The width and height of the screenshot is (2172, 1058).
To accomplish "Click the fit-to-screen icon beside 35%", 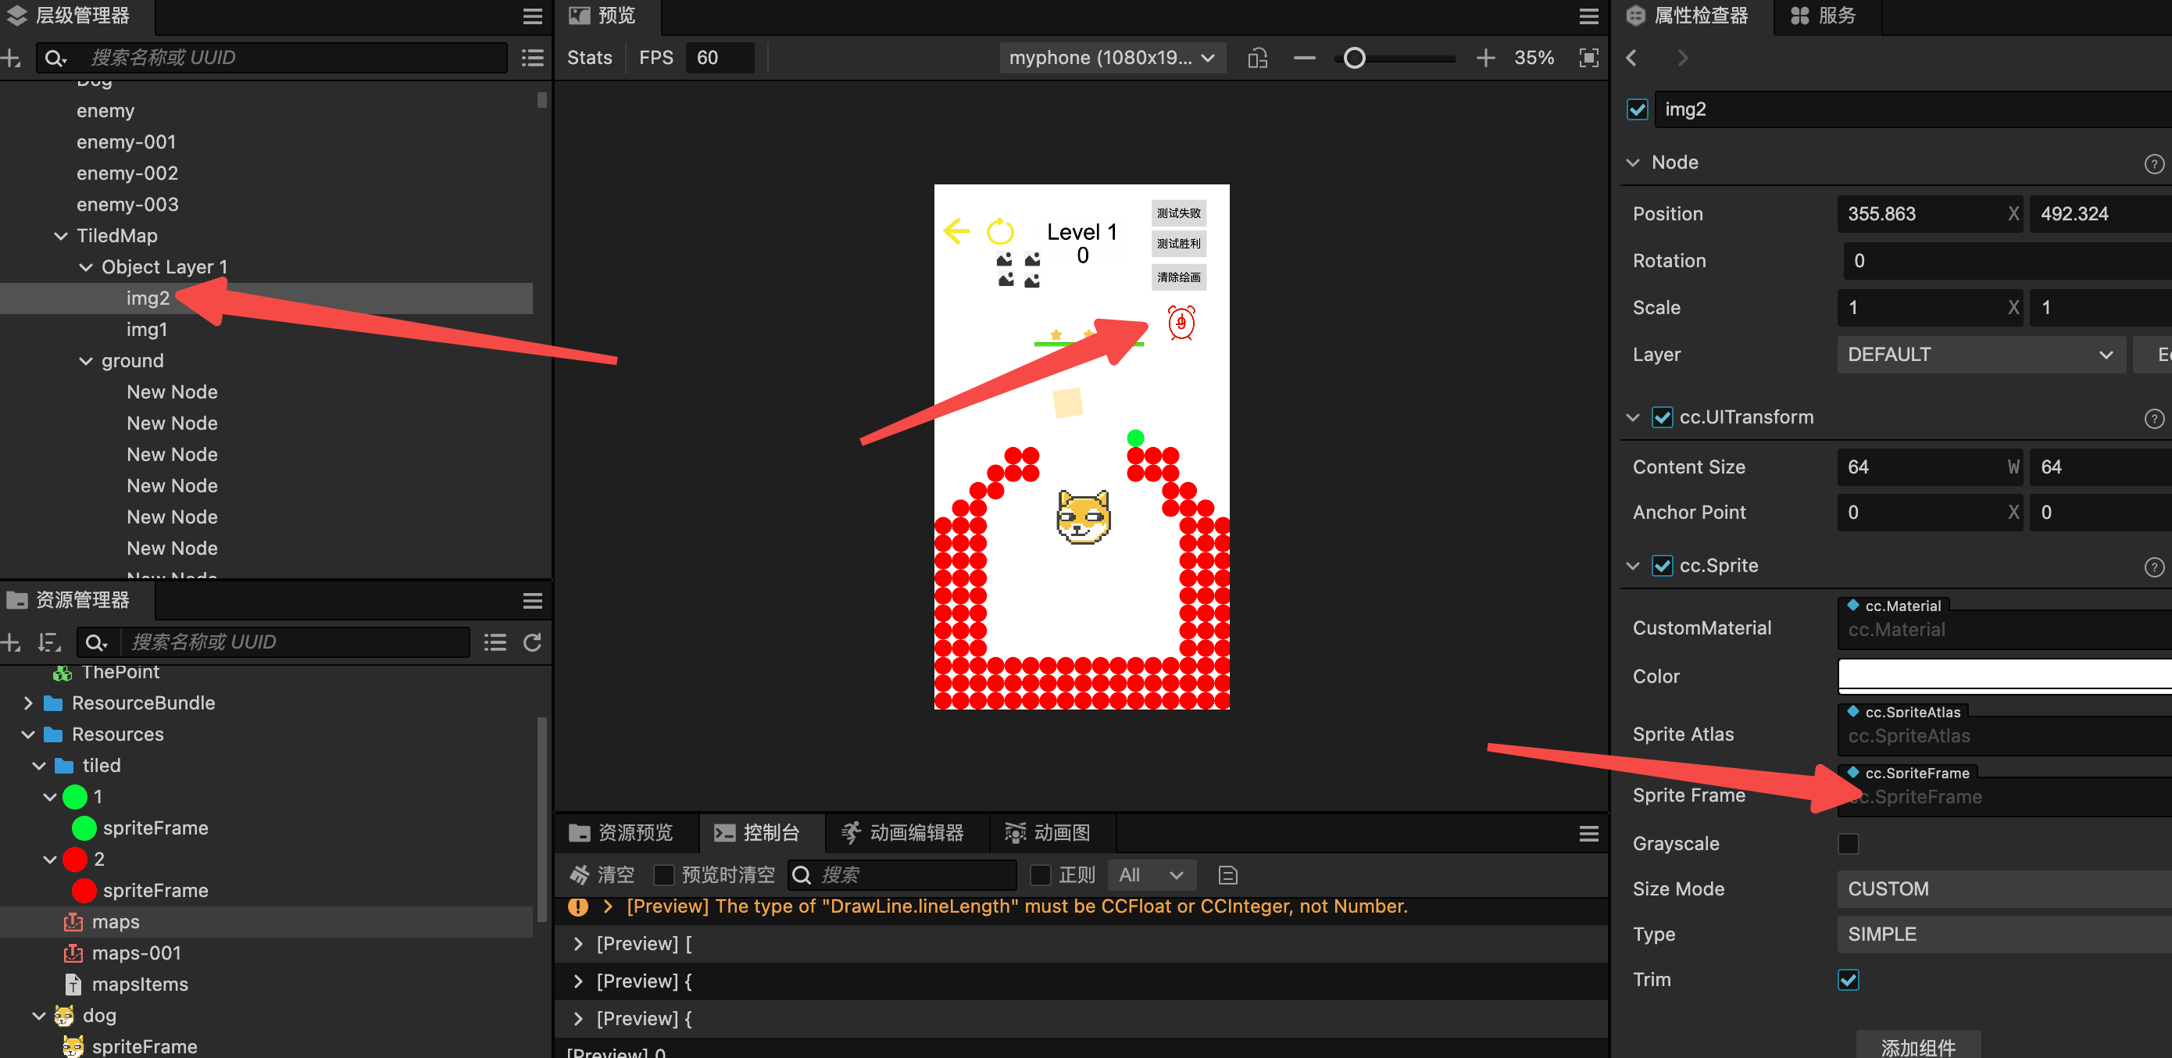I will pos(1588,58).
